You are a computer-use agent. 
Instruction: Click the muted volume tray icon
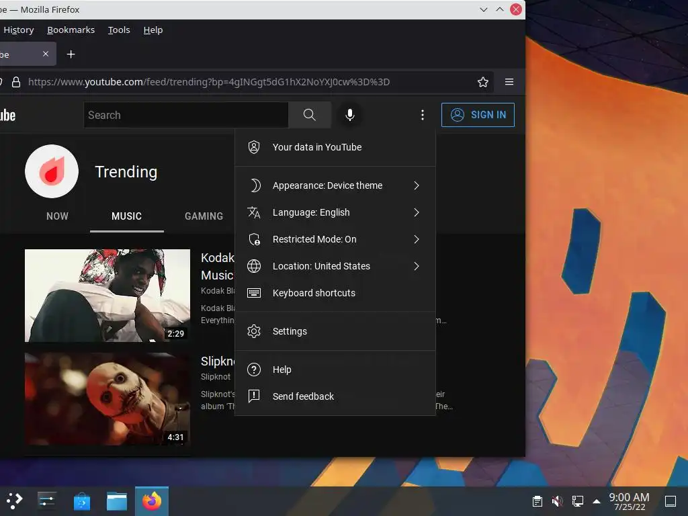point(557,501)
